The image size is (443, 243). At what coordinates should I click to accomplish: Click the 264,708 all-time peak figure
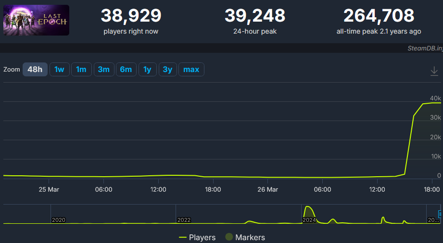tap(379, 15)
